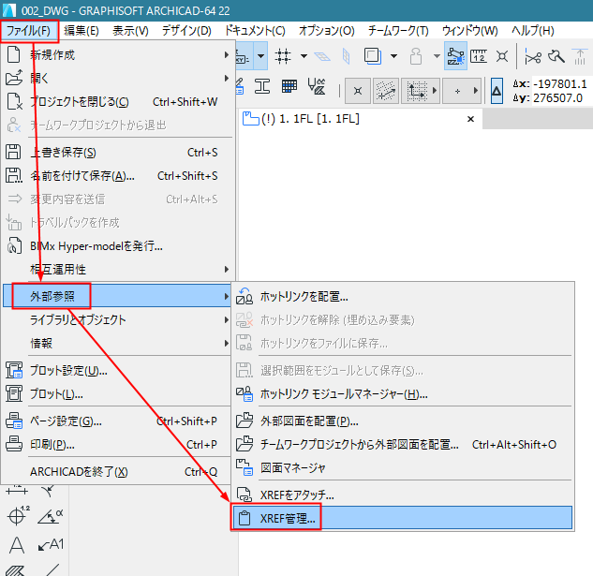593x576 pixels.
Task: Choose 名前を付けて保存(A)...
Action: point(118,176)
